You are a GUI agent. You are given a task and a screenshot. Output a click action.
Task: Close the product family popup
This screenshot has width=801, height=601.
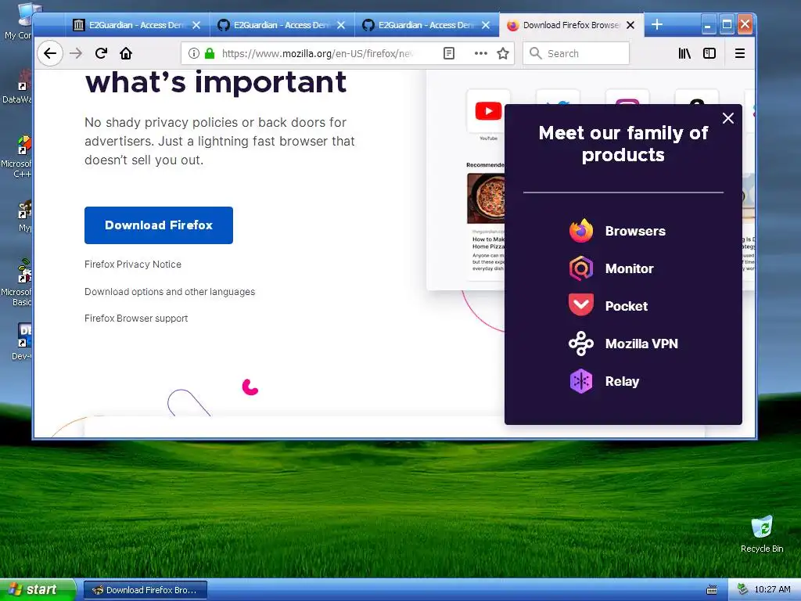728,118
